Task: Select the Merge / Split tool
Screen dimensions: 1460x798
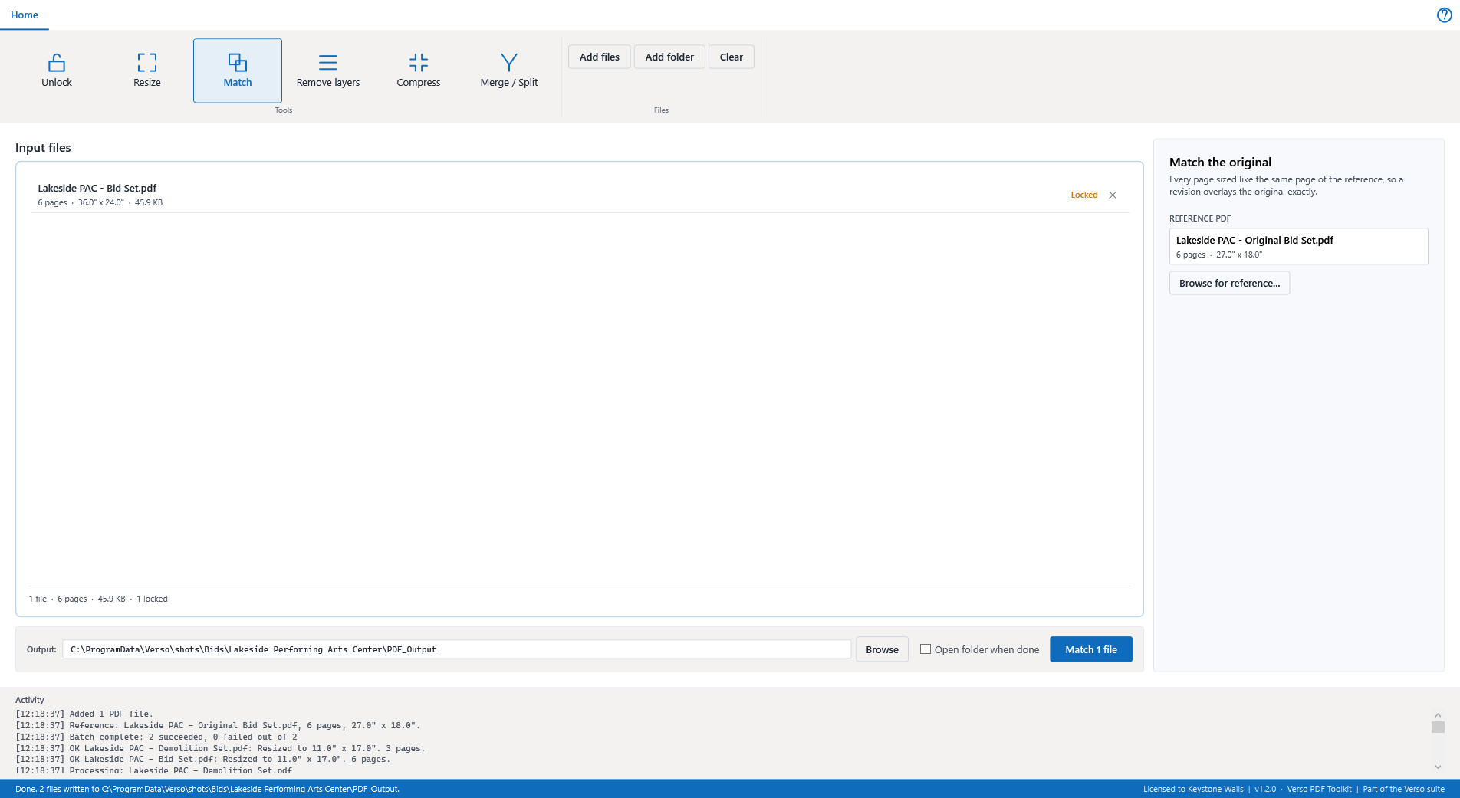Action: click(509, 71)
